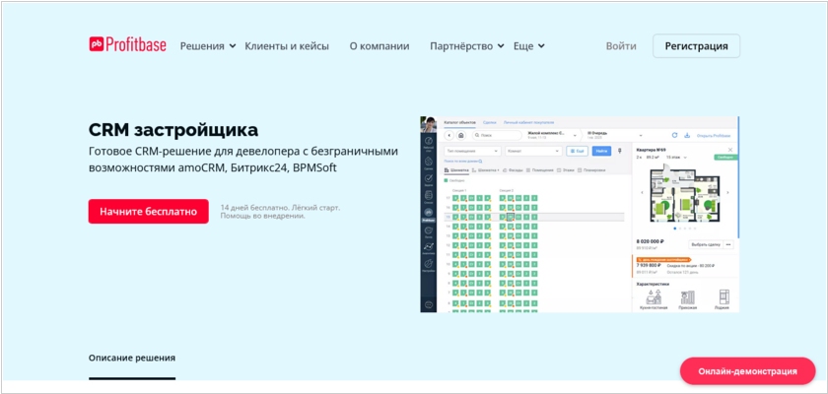The image size is (828, 394).
Task: Select the Описание решения tab
Action: (132, 359)
